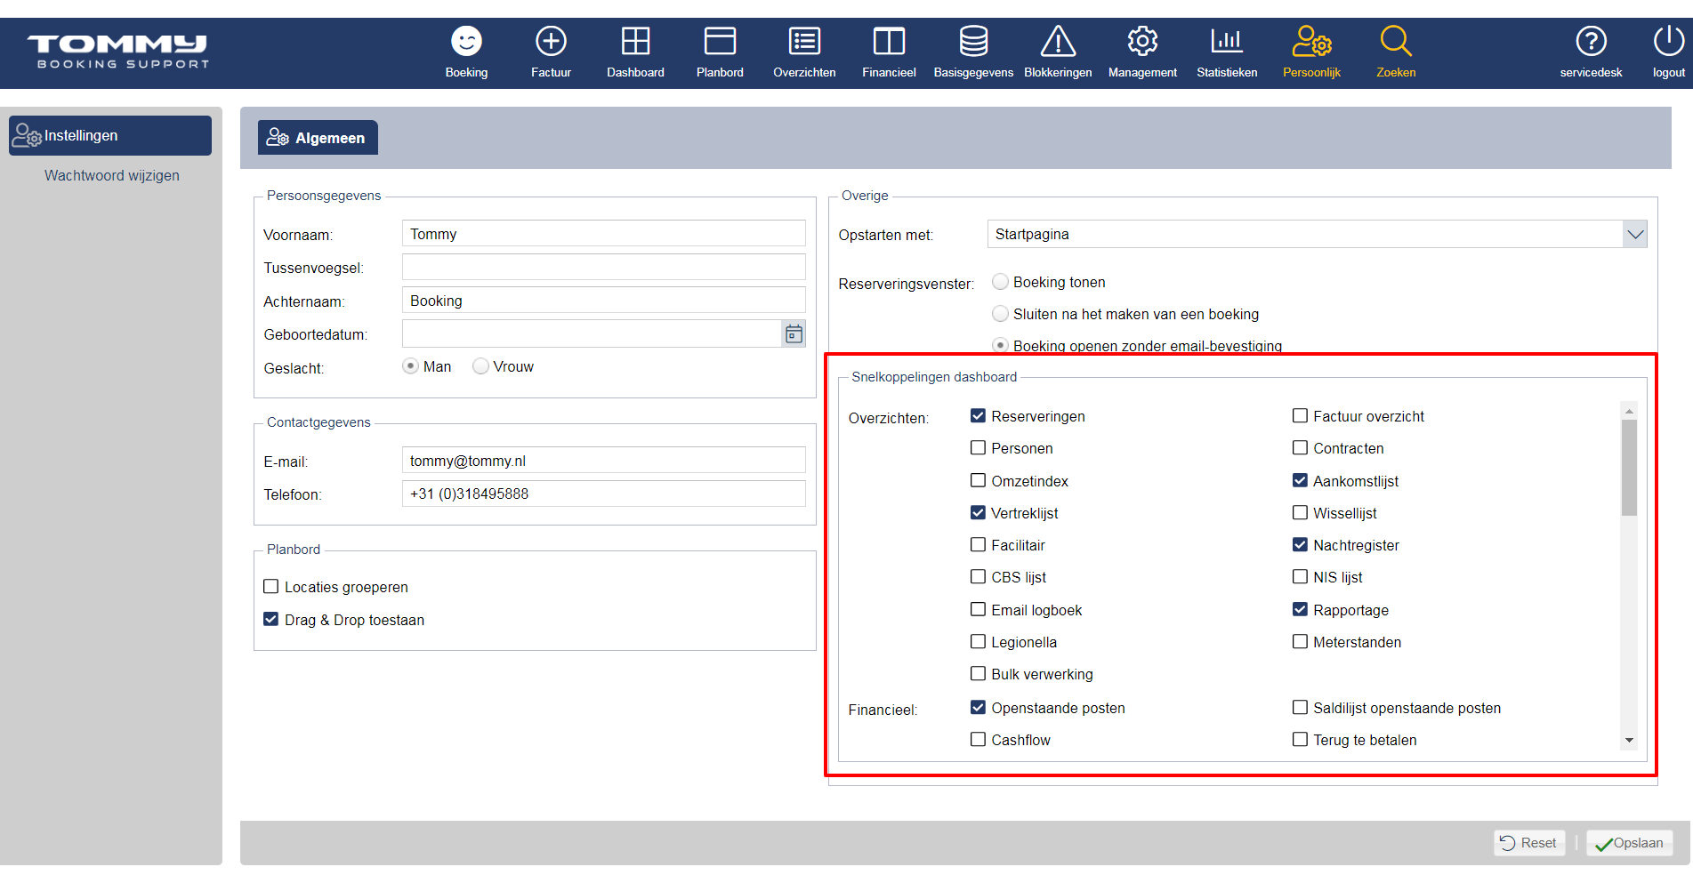Check the Cashflow checkbox
The image size is (1693, 883).
(978, 739)
